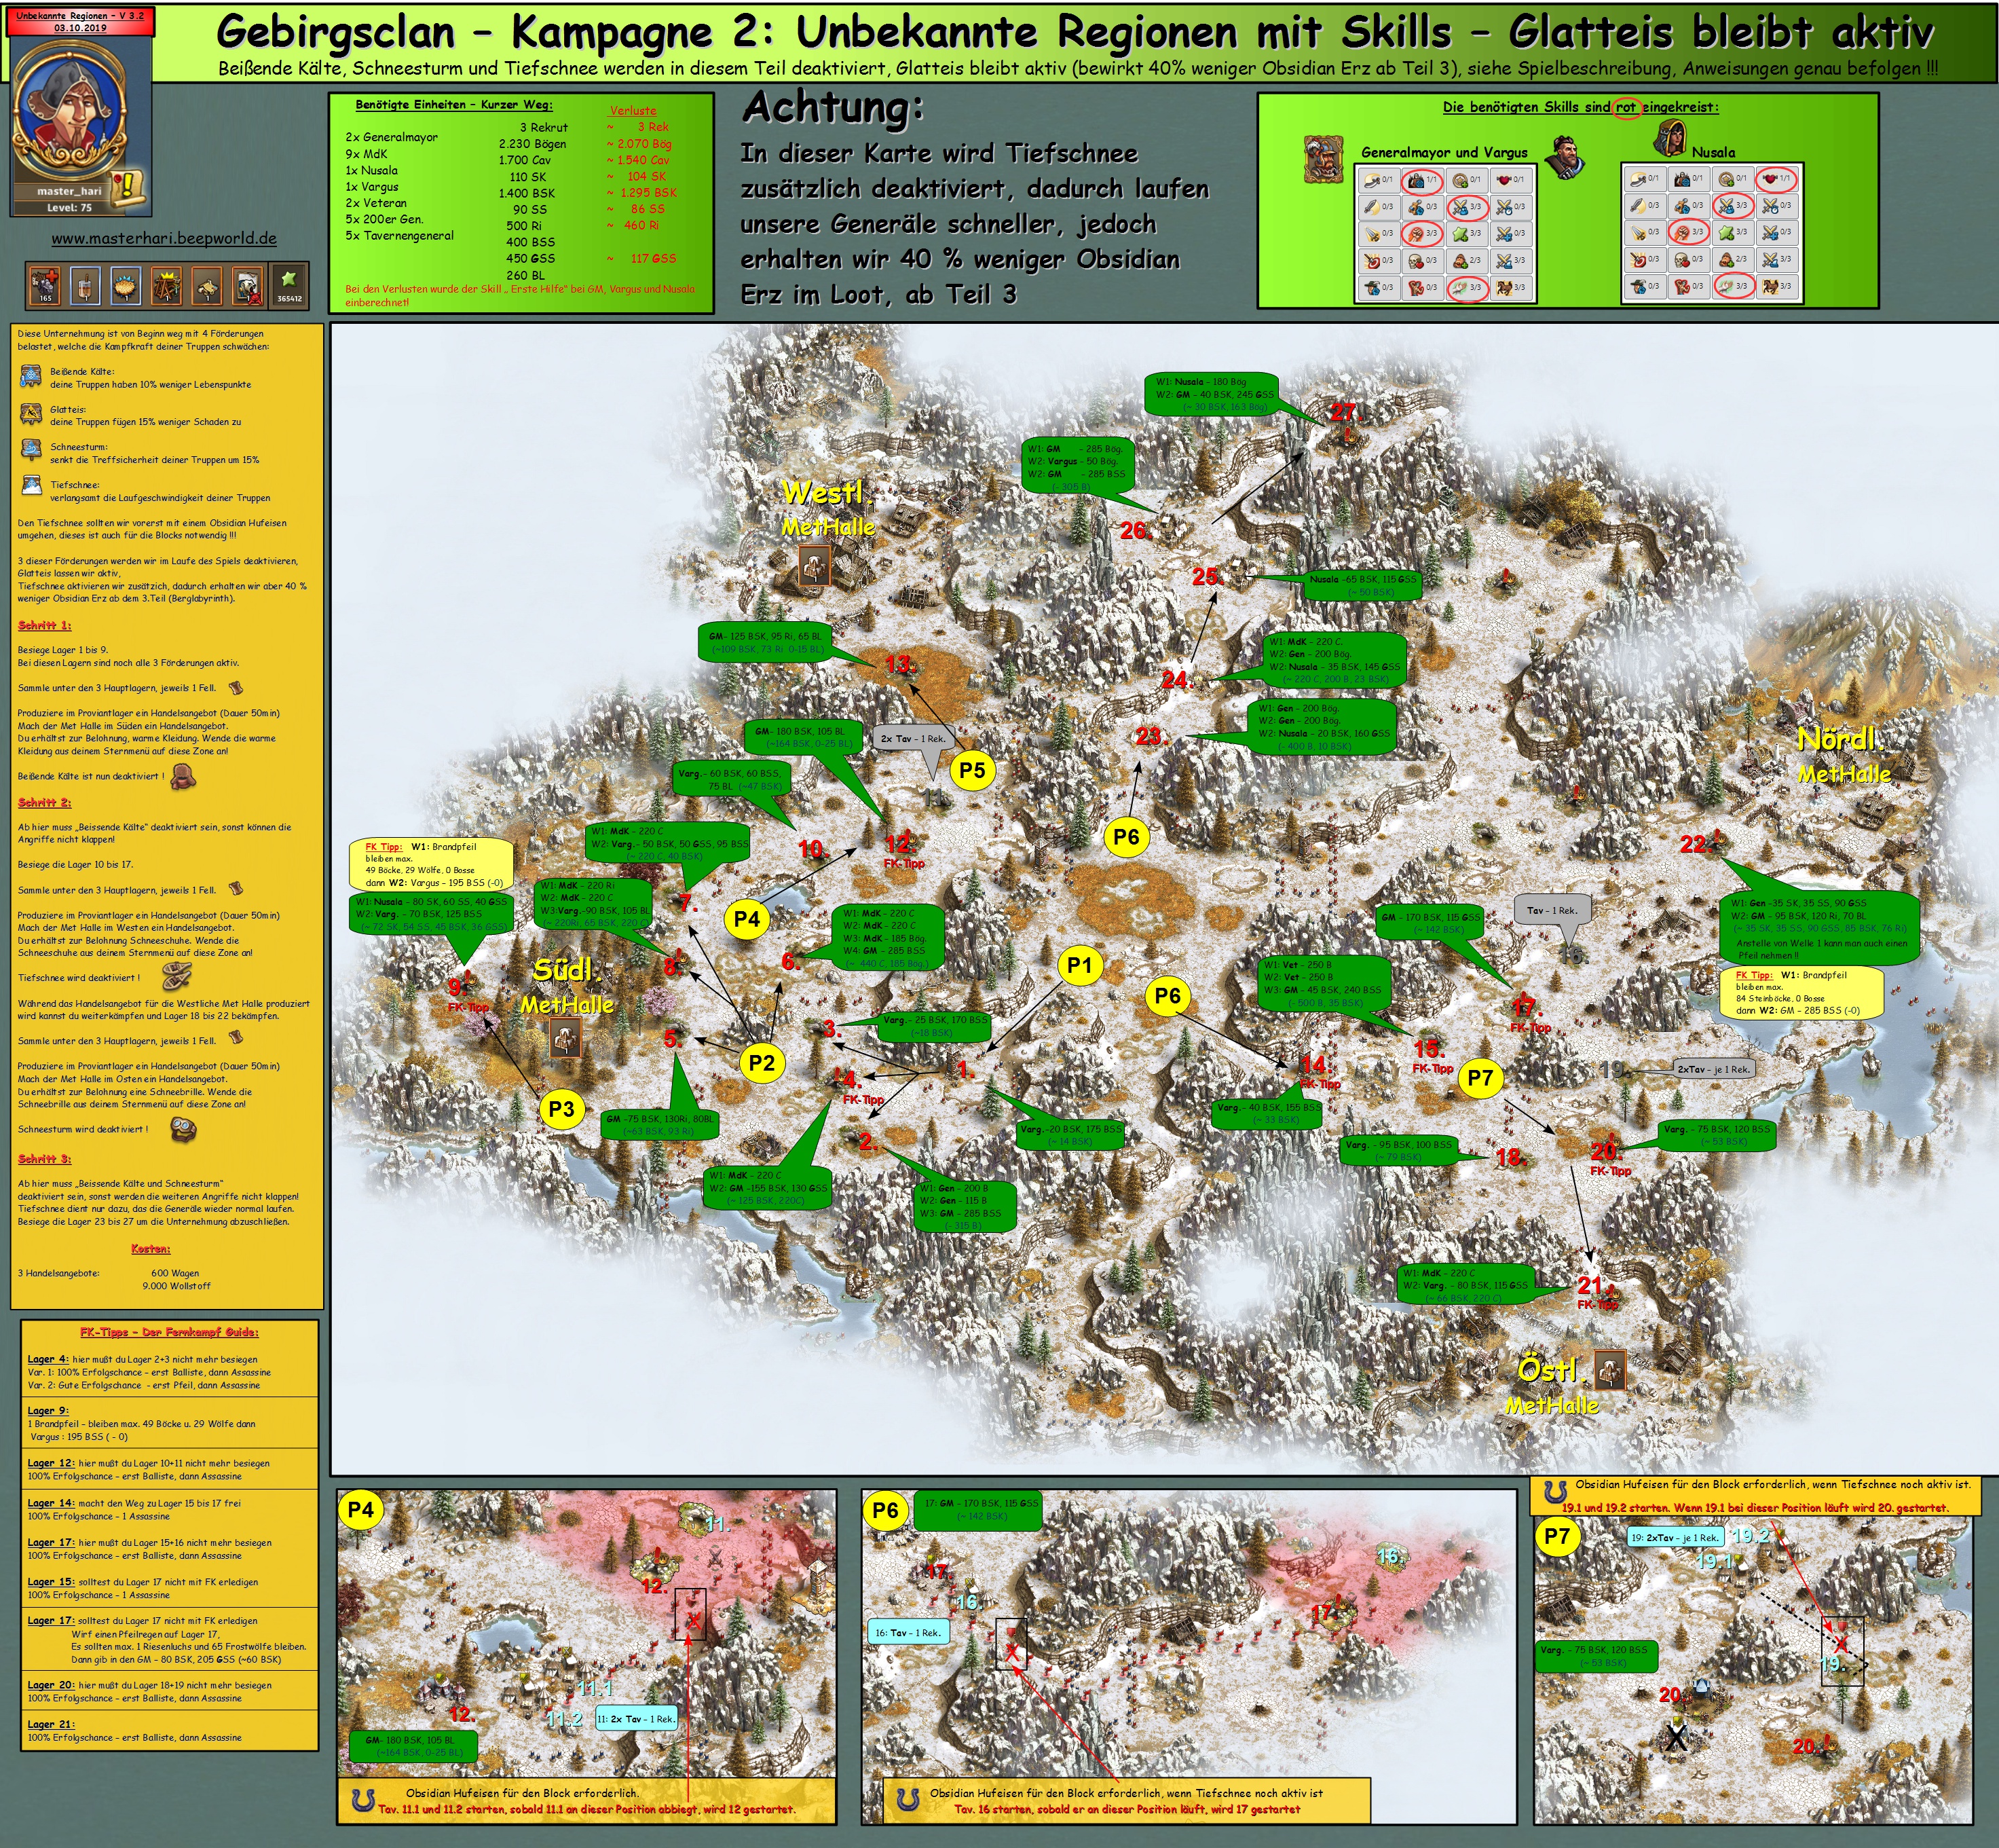The width and height of the screenshot is (1999, 1848).
Task: Open the www.masterhari.beepworld.de link
Action: [x=164, y=238]
